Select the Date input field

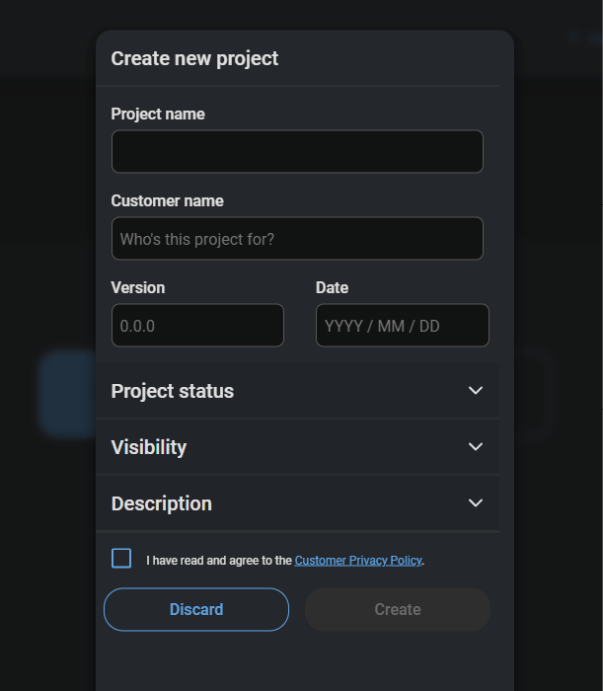tap(402, 326)
